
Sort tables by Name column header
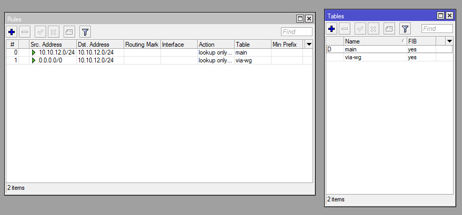tap(375, 41)
